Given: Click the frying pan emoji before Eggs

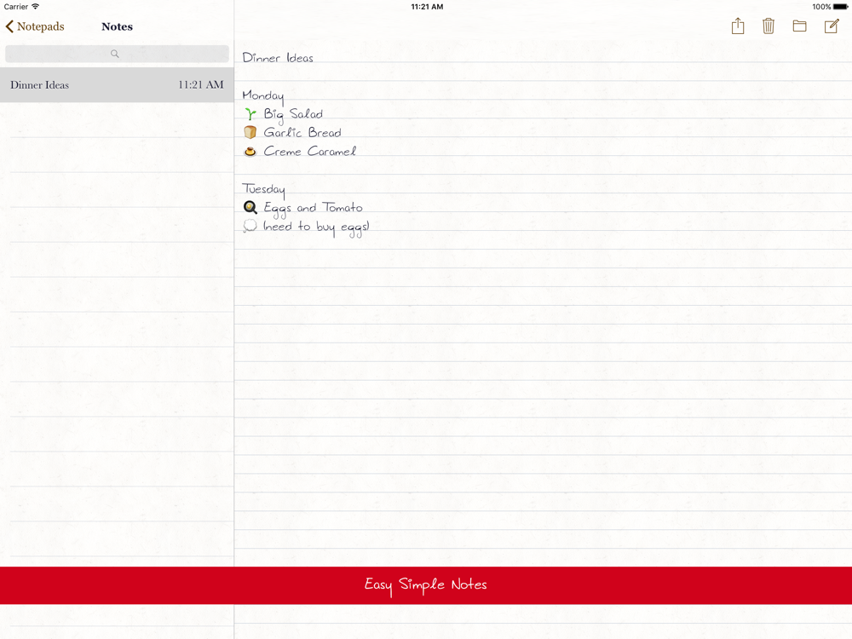Looking at the screenshot, I should pyautogui.click(x=250, y=207).
